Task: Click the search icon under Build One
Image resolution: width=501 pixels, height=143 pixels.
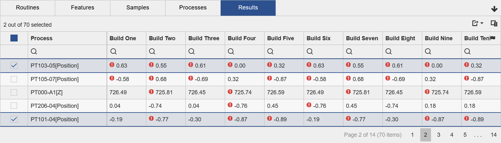Action: click(114, 51)
